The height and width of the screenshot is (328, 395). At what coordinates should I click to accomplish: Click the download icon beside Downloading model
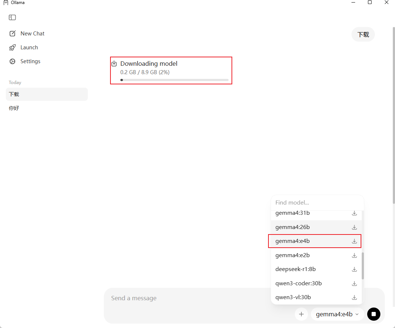[x=114, y=64]
